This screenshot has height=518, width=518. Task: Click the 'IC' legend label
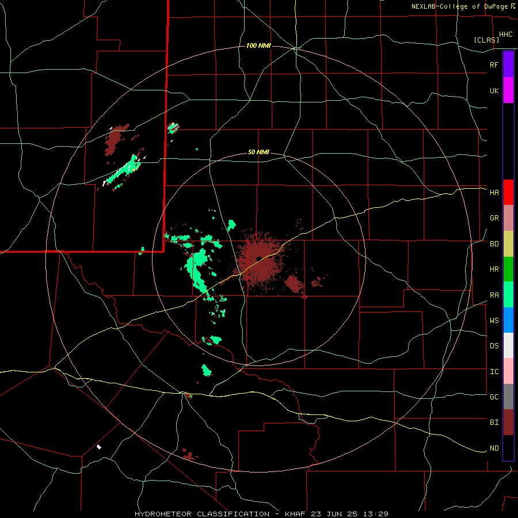click(x=494, y=372)
